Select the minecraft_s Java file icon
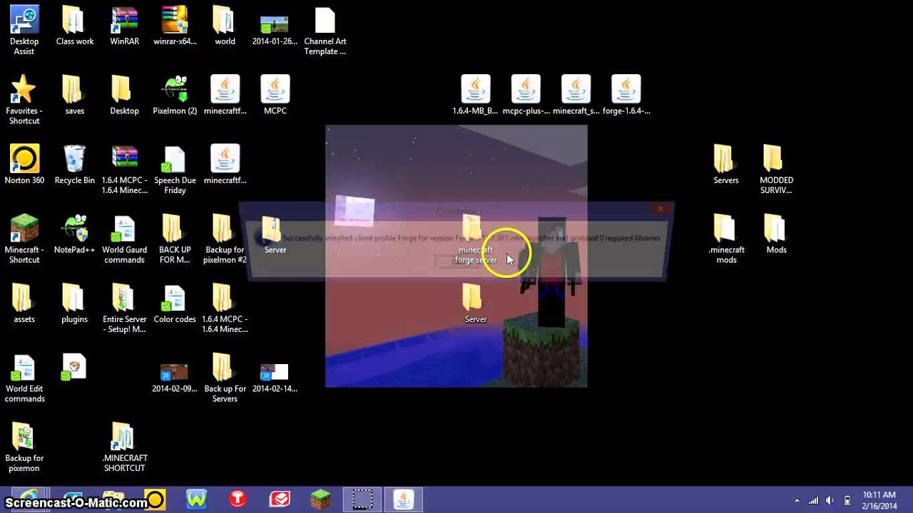The height and width of the screenshot is (513, 913). point(576,95)
